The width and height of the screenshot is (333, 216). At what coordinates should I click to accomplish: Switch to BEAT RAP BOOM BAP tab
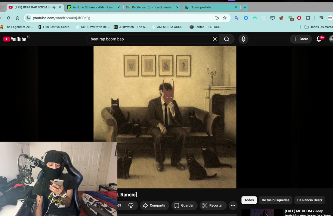click(32, 7)
